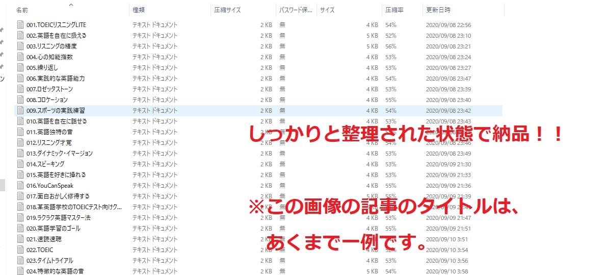
Task: Select file name 005.繰り返し
Action: [x=42, y=68]
